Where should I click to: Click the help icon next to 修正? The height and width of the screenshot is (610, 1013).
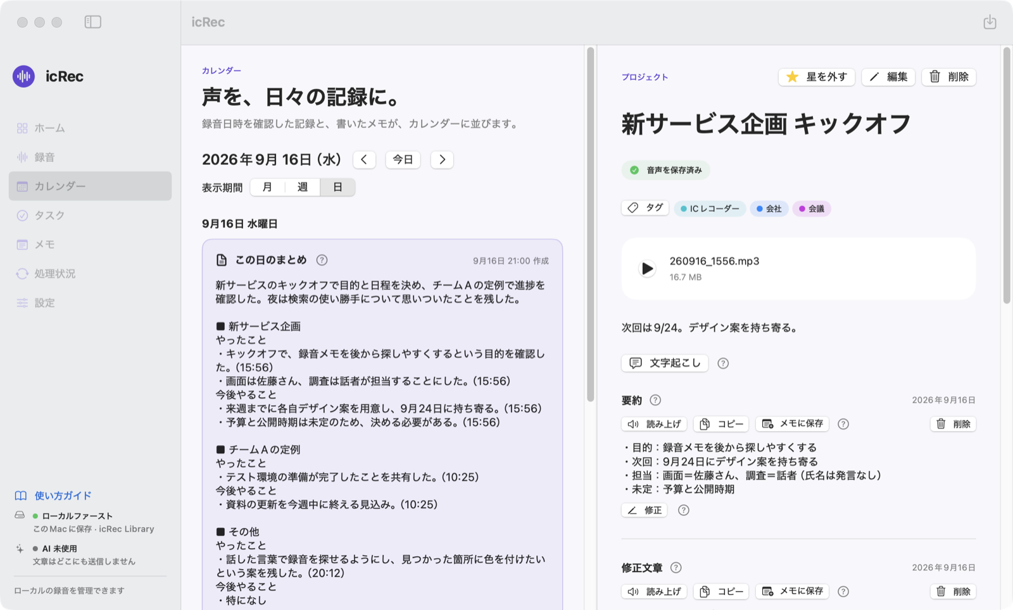(x=684, y=510)
